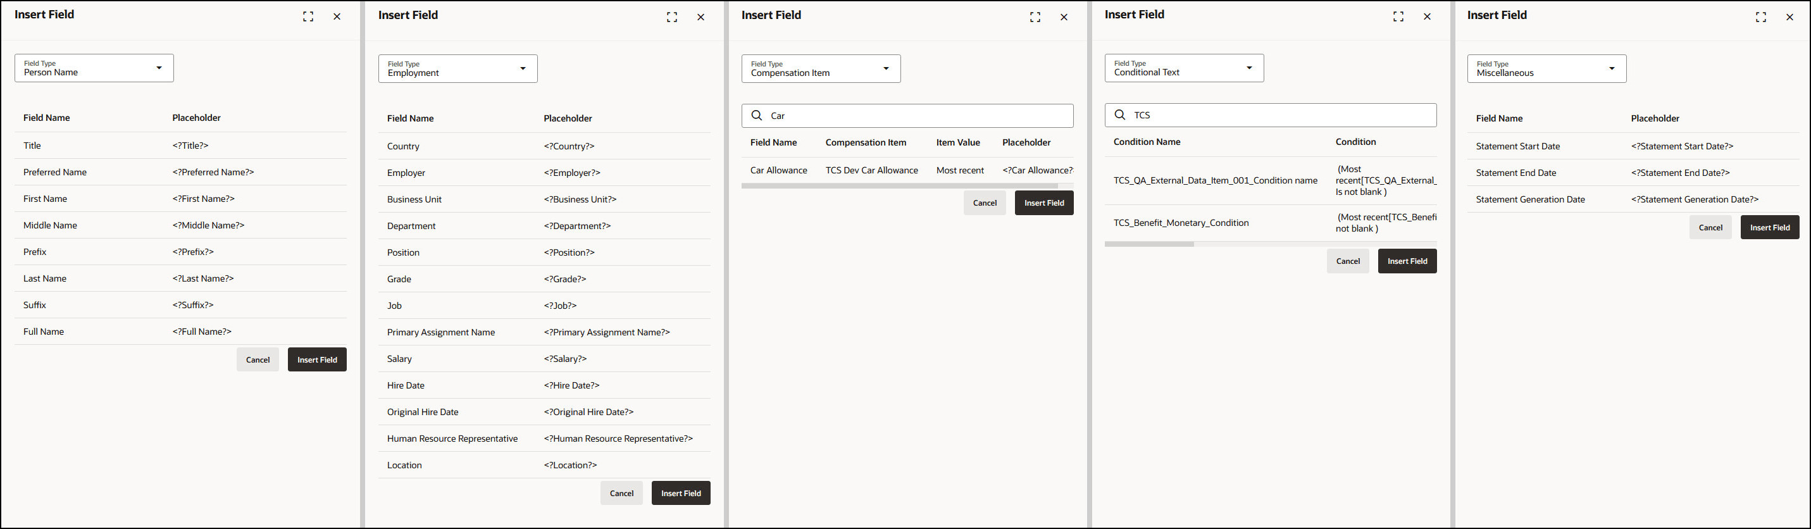Choose the '<?Job?>' placeholder
This screenshot has height=529, width=1811.
560,306
